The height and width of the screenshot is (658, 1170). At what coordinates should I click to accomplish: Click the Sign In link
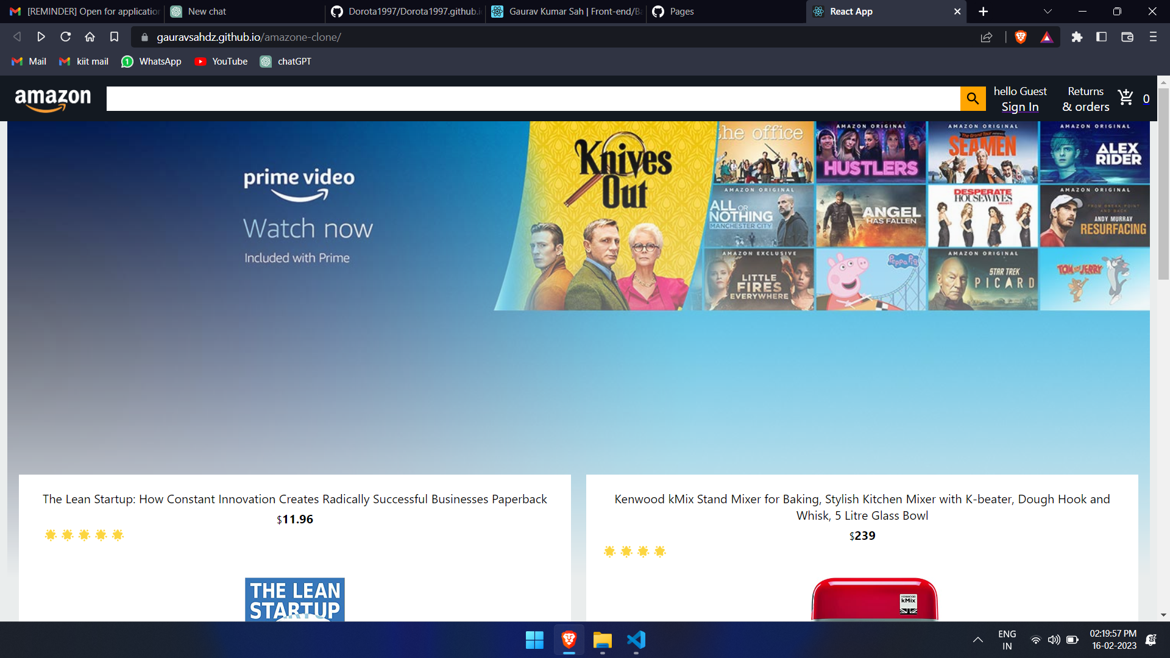click(1019, 107)
